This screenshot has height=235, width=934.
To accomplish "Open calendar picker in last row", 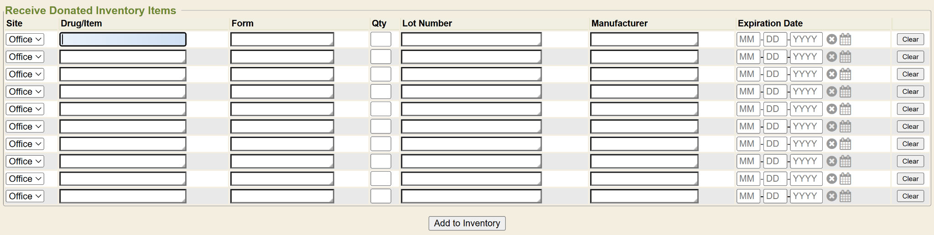I will pos(845,196).
